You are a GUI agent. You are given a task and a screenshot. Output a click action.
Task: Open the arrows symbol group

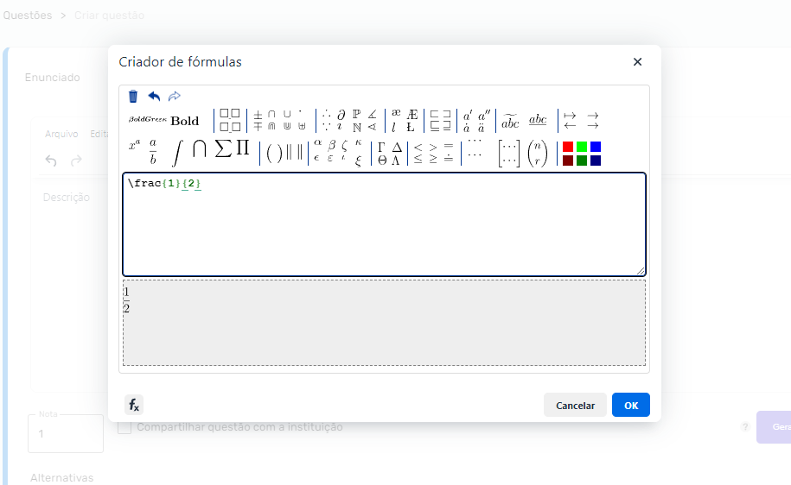coord(581,120)
